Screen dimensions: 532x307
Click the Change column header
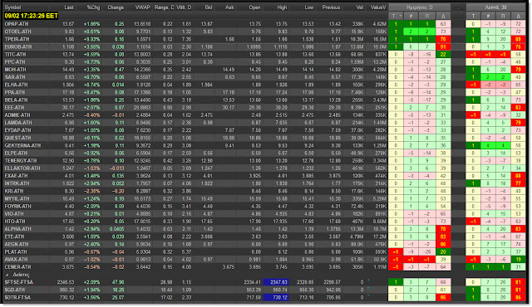click(116, 7)
